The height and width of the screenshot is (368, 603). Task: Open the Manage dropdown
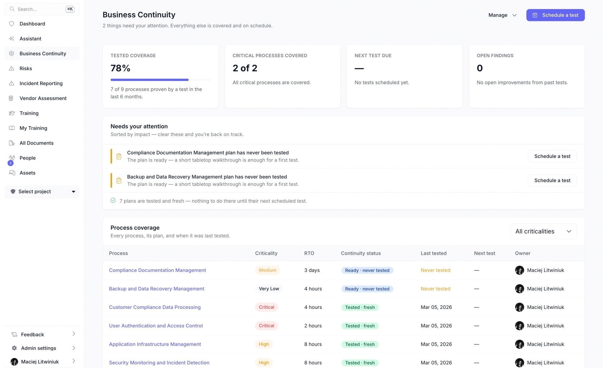coord(502,15)
